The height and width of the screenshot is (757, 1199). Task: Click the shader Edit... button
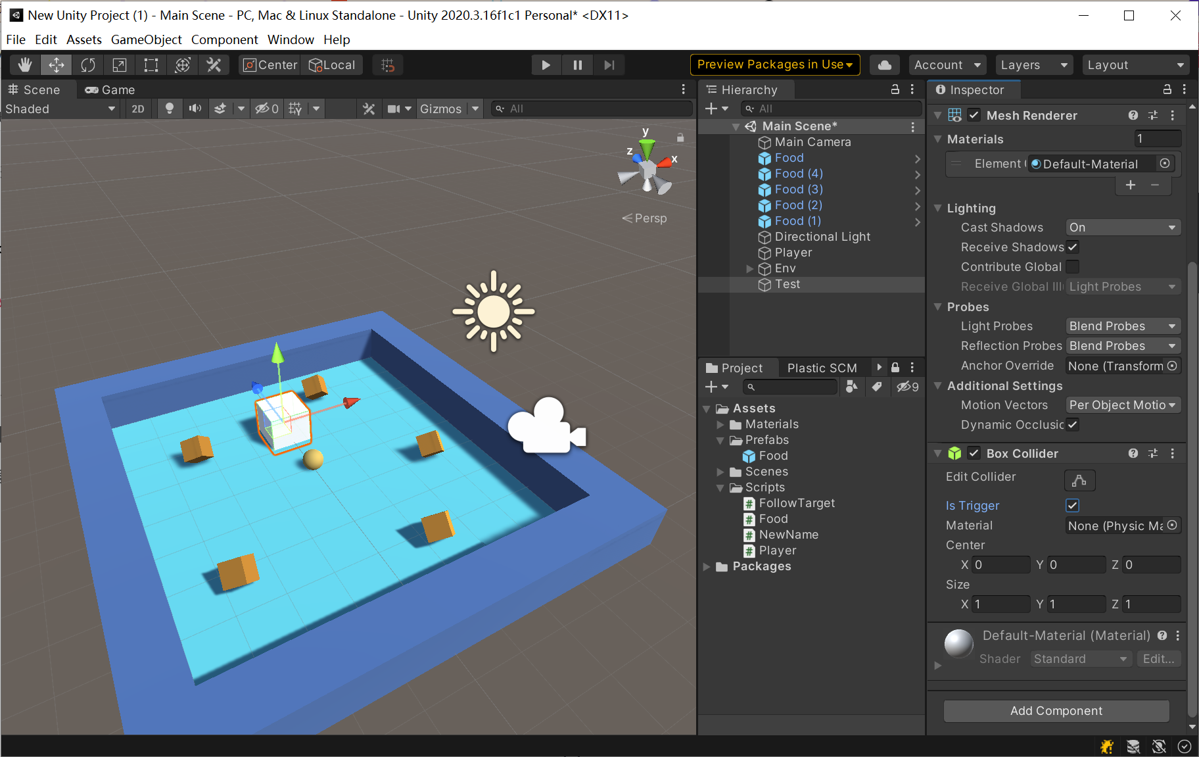(x=1158, y=659)
